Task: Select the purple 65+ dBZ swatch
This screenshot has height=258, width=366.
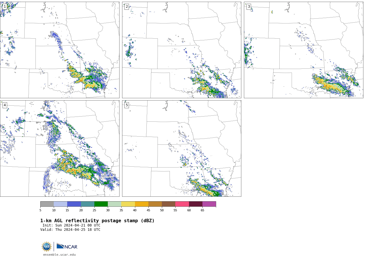Action: point(209,204)
